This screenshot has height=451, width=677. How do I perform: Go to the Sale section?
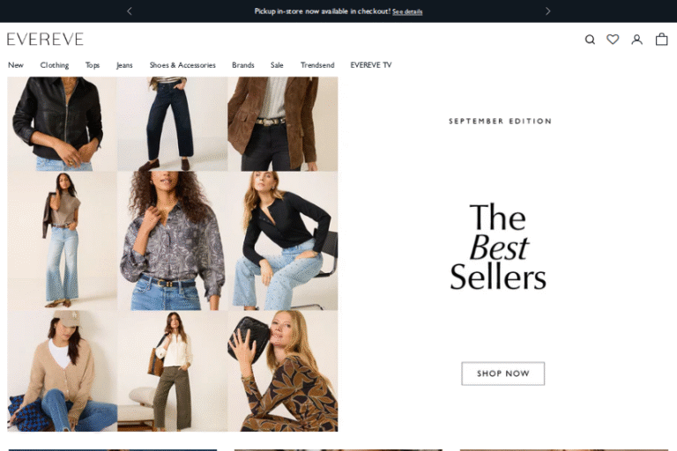click(277, 65)
